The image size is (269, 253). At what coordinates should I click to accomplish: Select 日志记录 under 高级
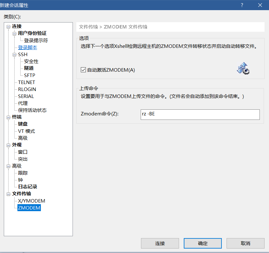[x=28, y=186]
